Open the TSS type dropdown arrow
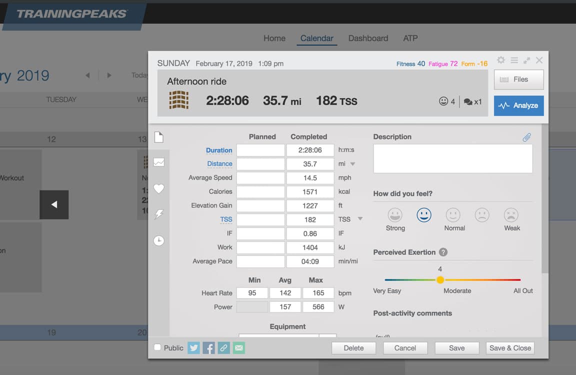The height and width of the screenshot is (375, 576). (x=360, y=219)
